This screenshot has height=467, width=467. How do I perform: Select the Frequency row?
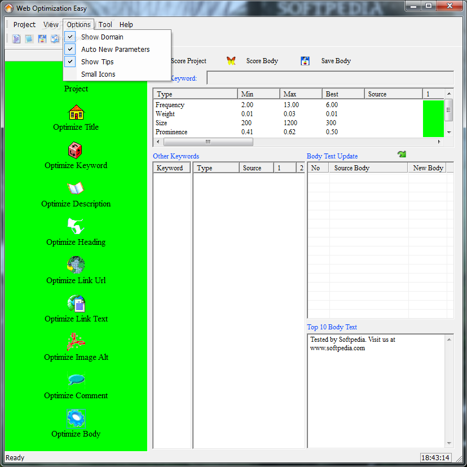click(x=288, y=105)
